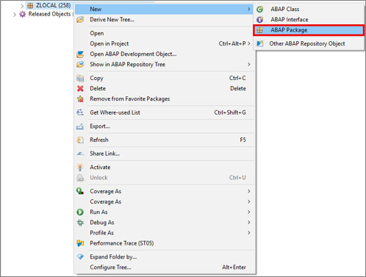
Task: Click the Export icon
Action: coord(80,126)
